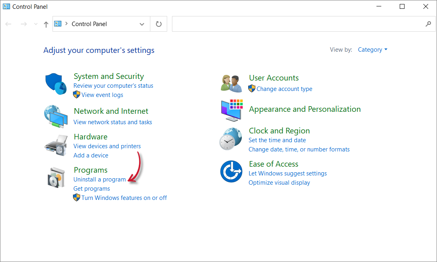Open the recent locations dropdown arrow
Screen dimensions: 437x262
coord(36,24)
